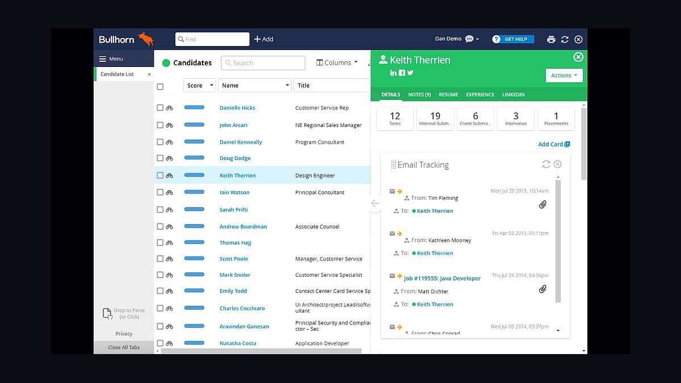Open Keith Therrien's Facebook icon
681x383 pixels.
[x=402, y=73]
